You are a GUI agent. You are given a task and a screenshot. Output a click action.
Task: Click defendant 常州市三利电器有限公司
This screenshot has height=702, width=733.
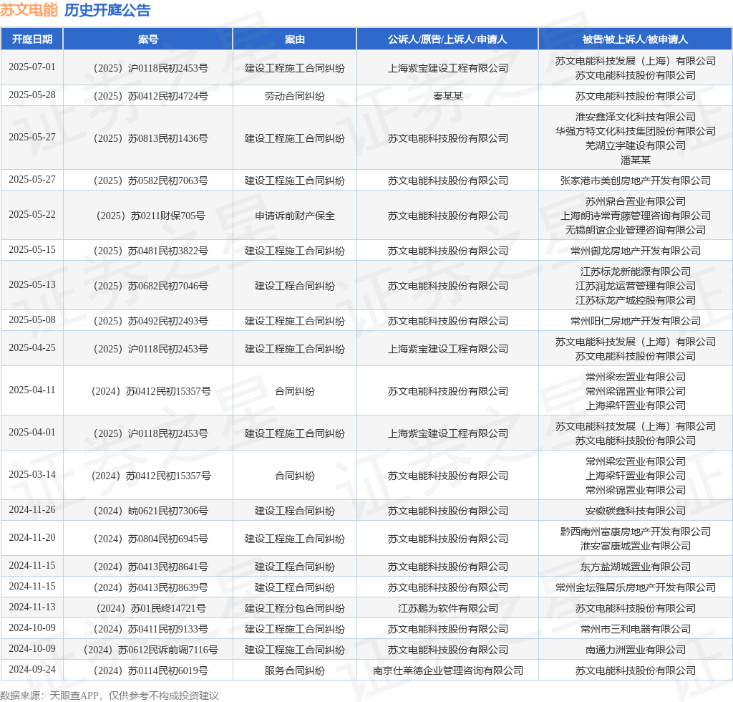[x=636, y=629]
